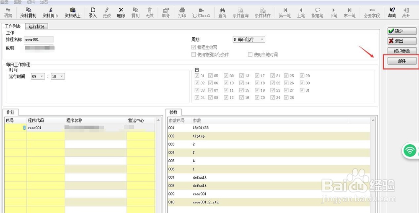Toggle day 05 checkbox

point(211,75)
